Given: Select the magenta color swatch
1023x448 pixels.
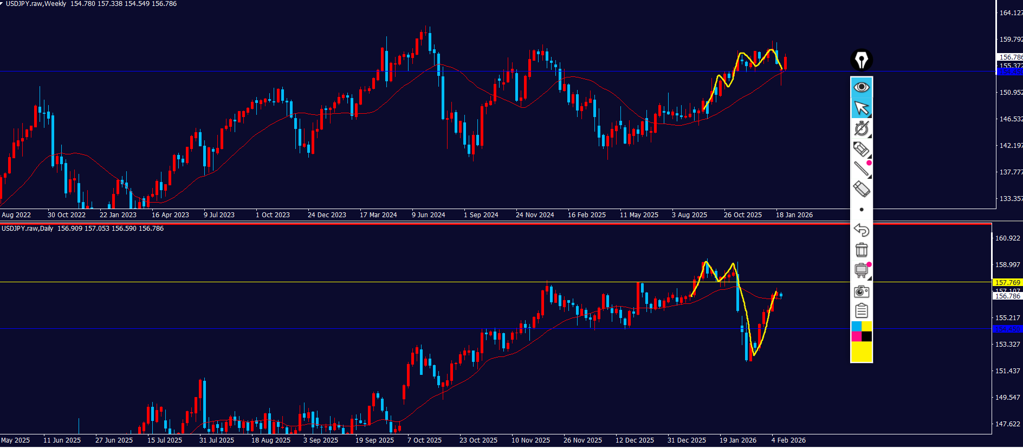Looking at the screenshot, I should pyautogui.click(x=856, y=336).
